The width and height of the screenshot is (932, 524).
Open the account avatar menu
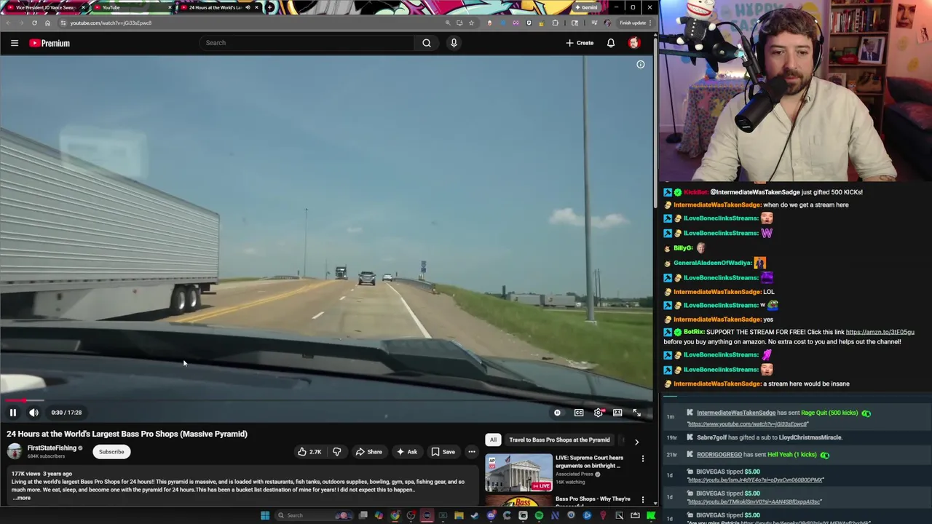634,43
